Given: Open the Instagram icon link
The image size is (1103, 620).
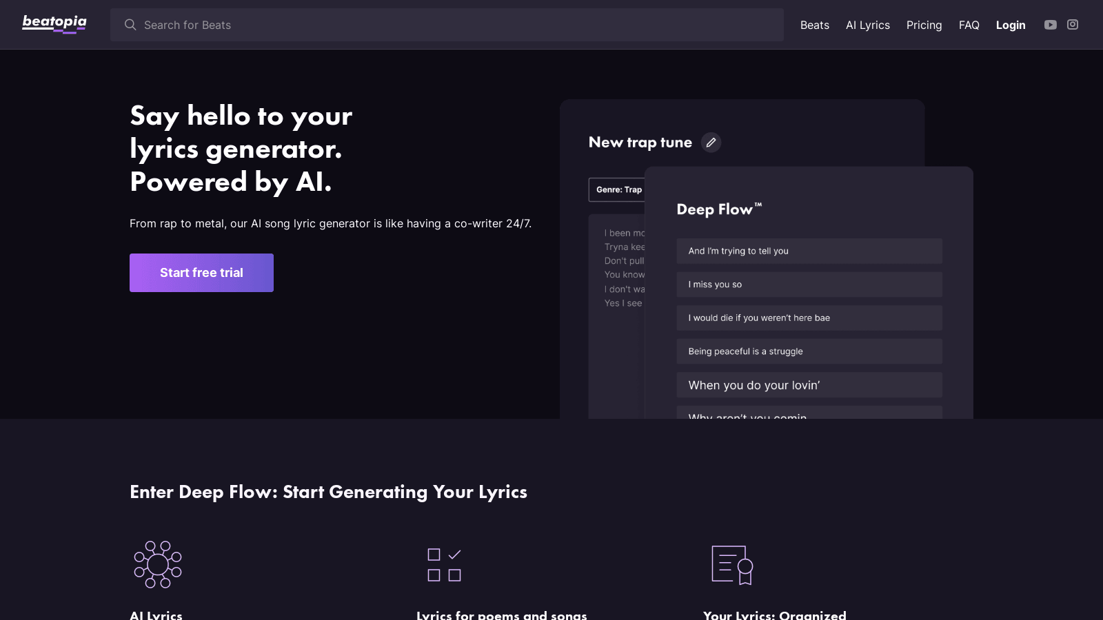Looking at the screenshot, I should click(1073, 25).
